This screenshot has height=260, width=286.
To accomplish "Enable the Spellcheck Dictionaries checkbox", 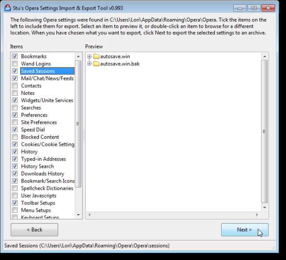I will point(15,188).
